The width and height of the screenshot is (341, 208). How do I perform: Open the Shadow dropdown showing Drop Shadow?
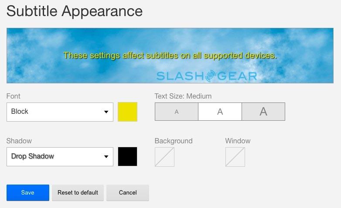(60, 157)
